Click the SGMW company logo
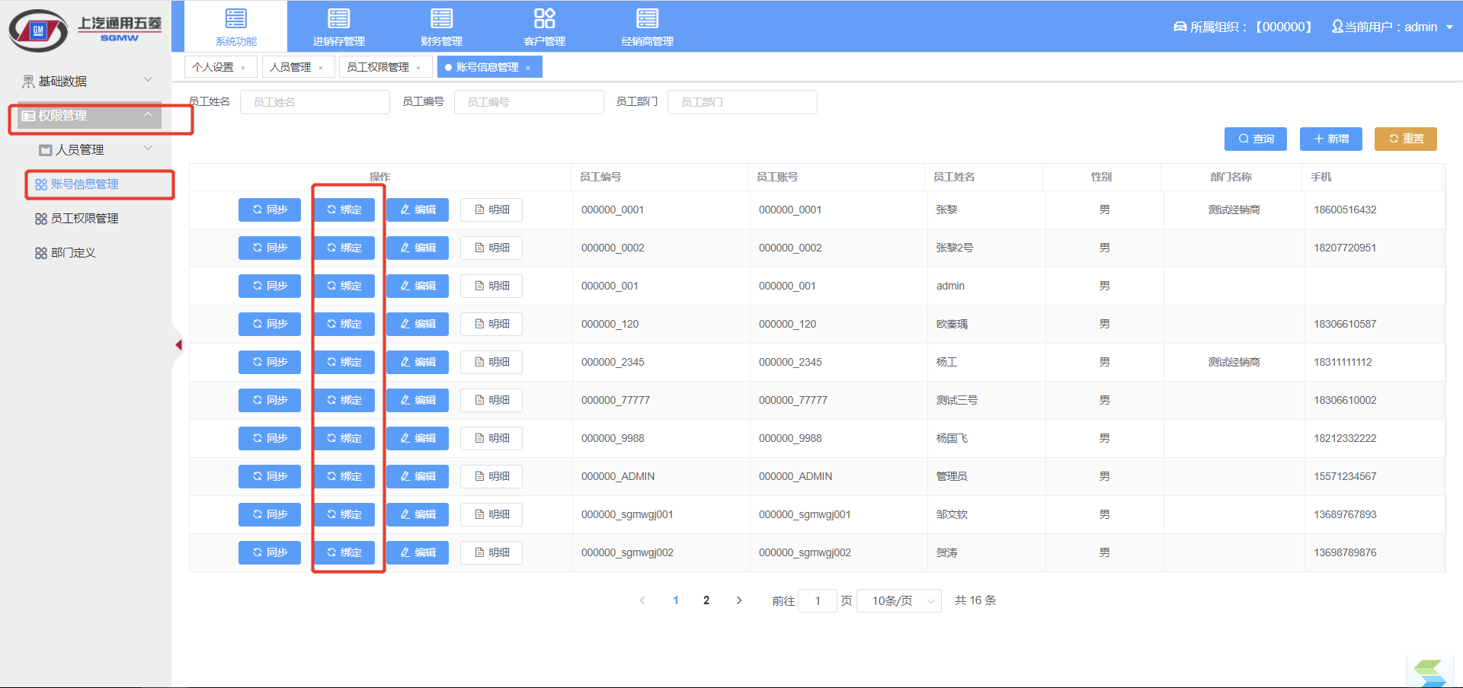The image size is (1463, 688). (85, 30)
